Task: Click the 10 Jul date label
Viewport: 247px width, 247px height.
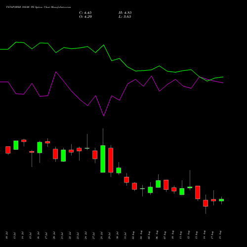Action: (7, 236)
